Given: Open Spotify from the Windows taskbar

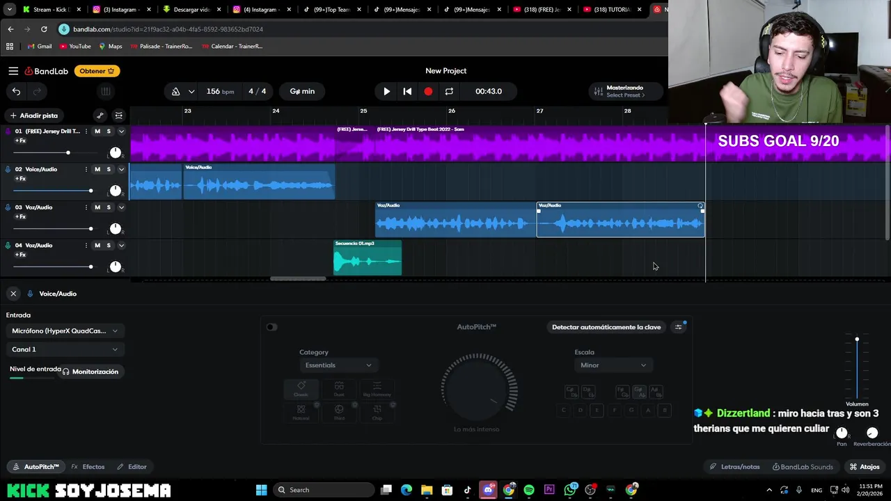Looking at the screenshot, I should [529, 490].
